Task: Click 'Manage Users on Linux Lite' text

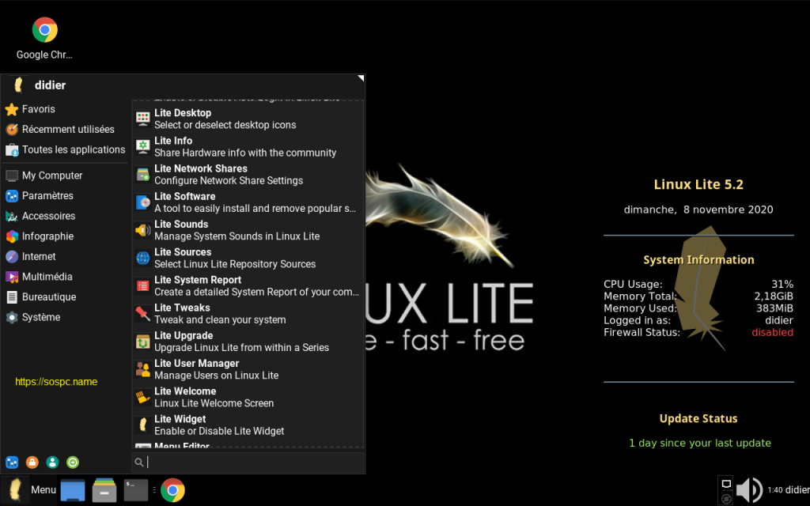Action: [x=217, y=376]
